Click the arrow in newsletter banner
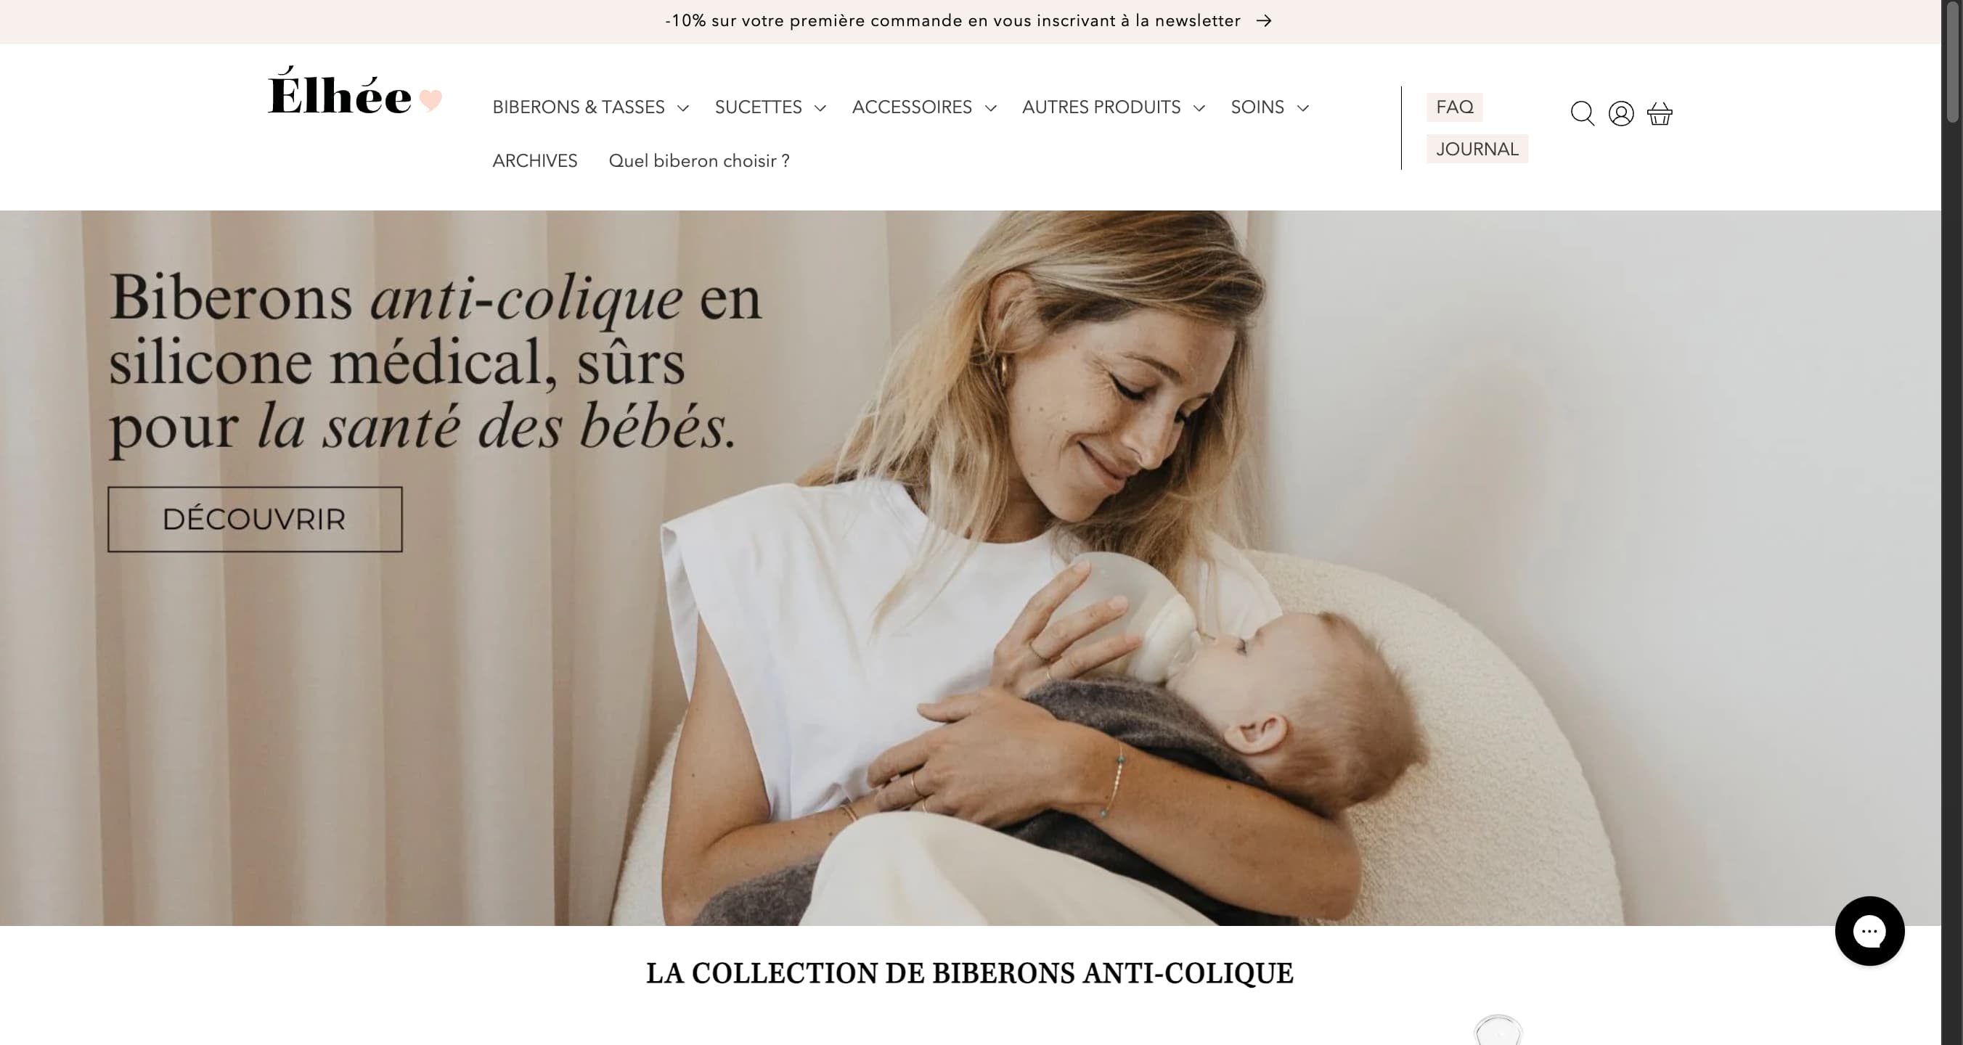The height and width of the screenshot is (1045, 1963). click(x=1264, y=20)
